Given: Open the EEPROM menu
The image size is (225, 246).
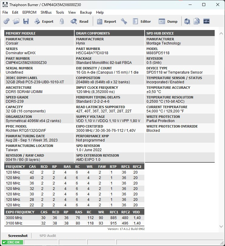Looking at the screenshot, I should tap(29, 12).
